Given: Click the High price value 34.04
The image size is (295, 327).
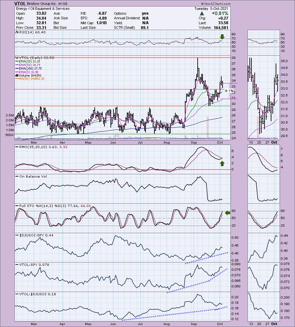Looking at the screenshot, I should click(x=41, y=18).
